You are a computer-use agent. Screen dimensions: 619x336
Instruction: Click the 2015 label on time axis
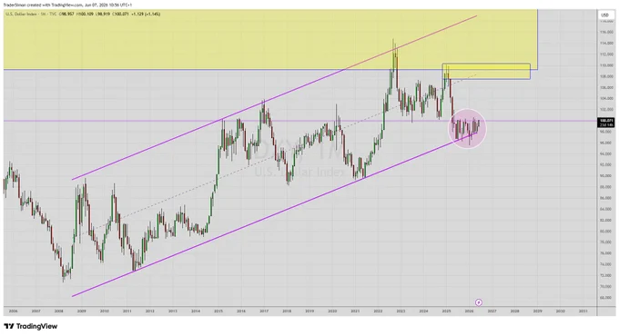pyautogui.click(x=218, y=311)
